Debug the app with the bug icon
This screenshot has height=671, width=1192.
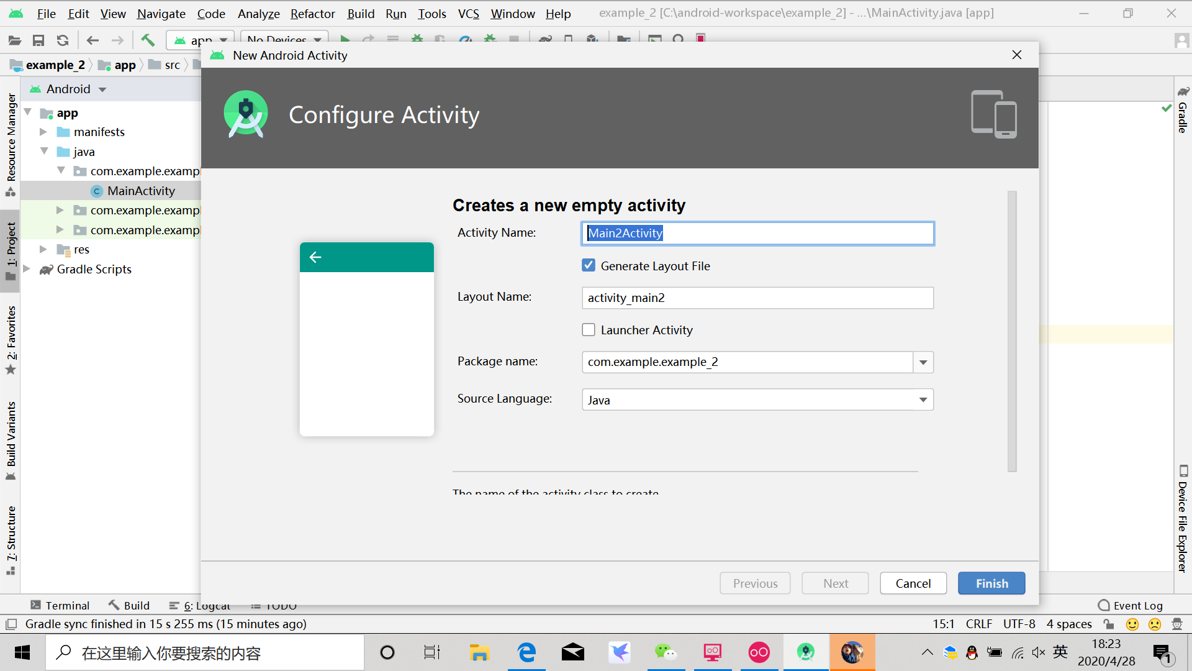click(417, 40)
